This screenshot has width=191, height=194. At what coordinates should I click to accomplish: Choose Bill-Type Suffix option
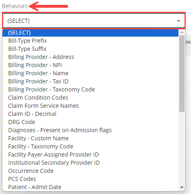90,49
